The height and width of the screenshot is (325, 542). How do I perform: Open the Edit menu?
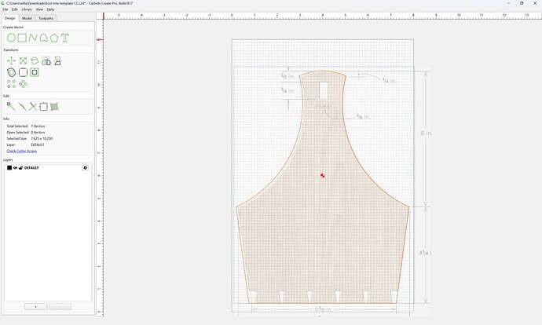tap(14, 9)
